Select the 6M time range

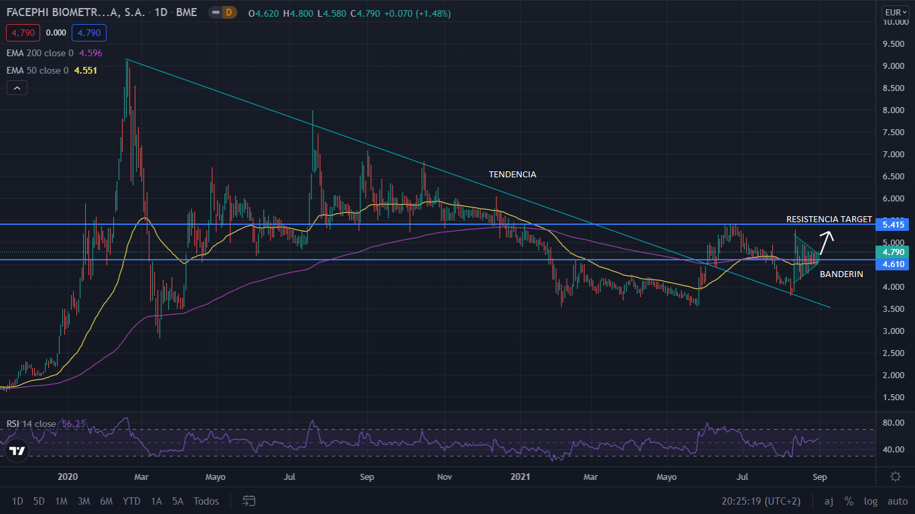(106, 501)
